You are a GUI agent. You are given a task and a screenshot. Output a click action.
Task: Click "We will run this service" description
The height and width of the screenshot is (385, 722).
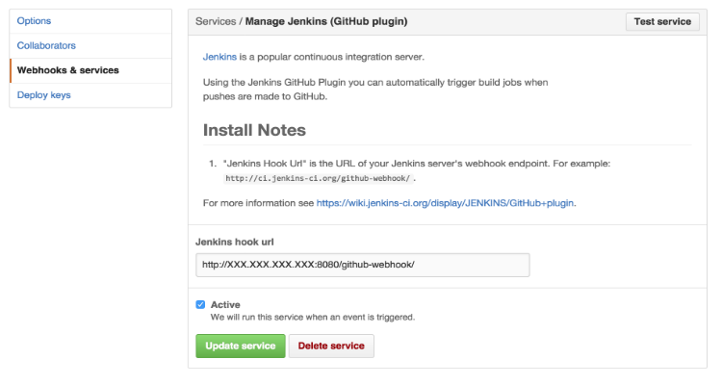(x=313, y=318)
